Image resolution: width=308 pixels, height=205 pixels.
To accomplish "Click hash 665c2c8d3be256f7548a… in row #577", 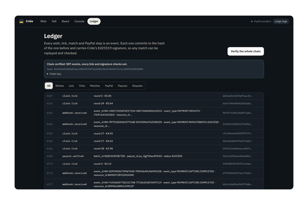I will (237, 184).
